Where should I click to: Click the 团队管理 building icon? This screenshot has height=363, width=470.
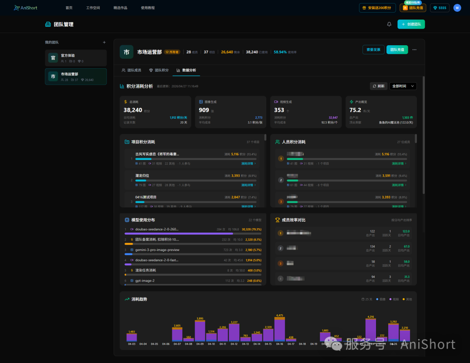tap(48, 24)
